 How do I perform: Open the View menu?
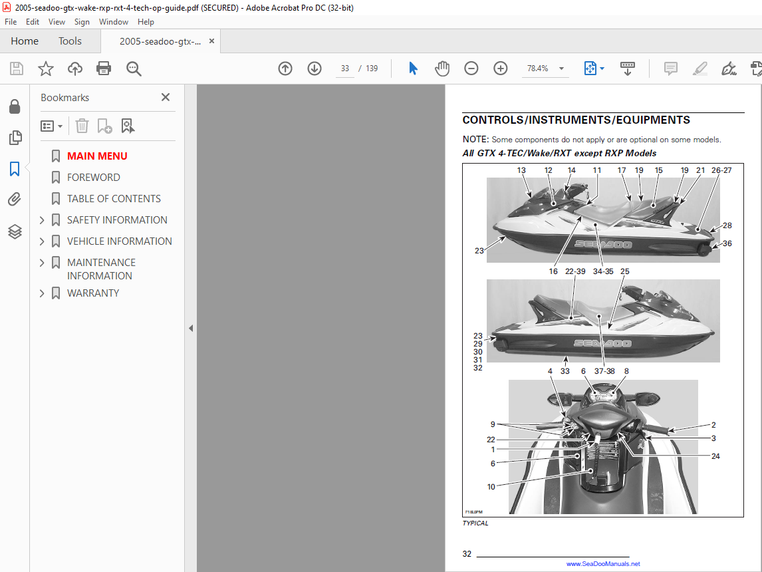[57, 22]
